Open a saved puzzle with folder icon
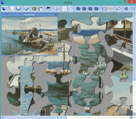This screenshot has width=136, height=119. pyautogui.click(x=12, y=9)
